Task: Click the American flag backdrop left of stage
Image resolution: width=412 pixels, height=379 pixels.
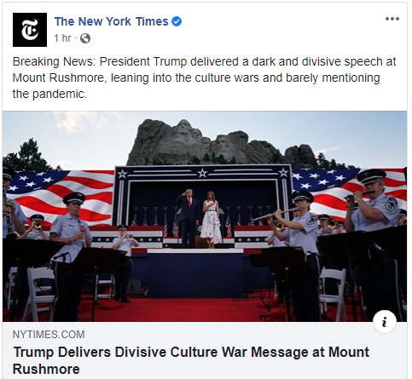Action: point(61,196)
